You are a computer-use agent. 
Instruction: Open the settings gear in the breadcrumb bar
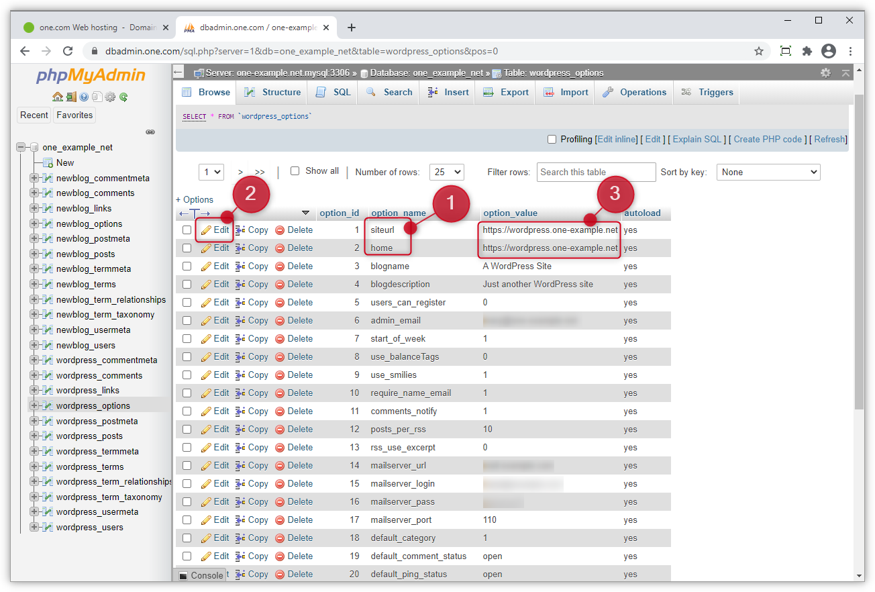tap(825, 72)
